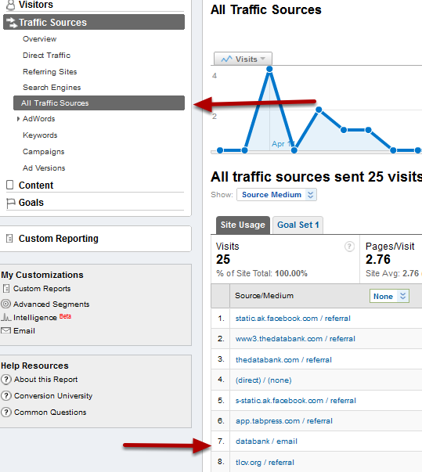The height and width of the screenshot is (472, 422).
Task: Switch to the Goal Set 1 tab
Action: tap(298, 225)
